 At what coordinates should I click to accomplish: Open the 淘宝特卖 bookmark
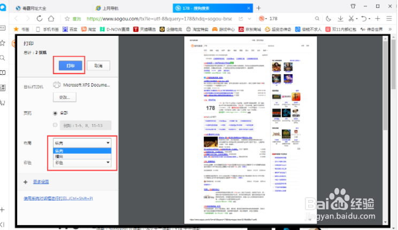(x=197, y=29)
